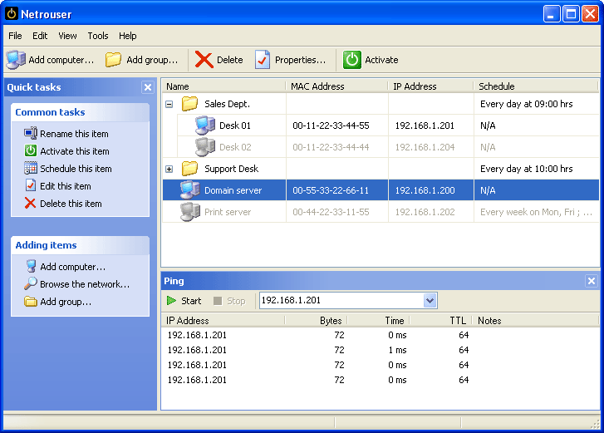This screenshot has width=604, height=433.
Task: Expand the Support Desk group
Action: (x=169, y=169)
